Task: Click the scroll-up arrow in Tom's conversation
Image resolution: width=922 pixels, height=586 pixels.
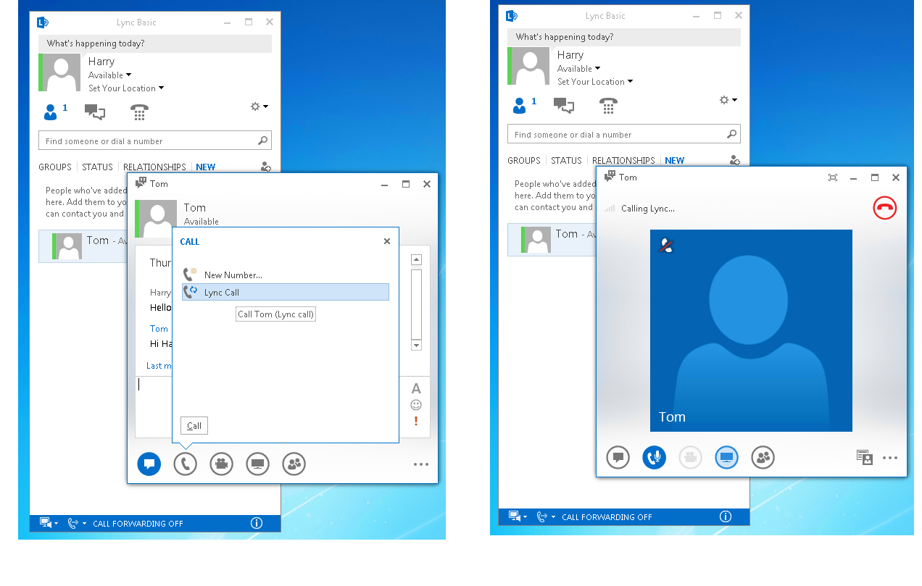Action: coord(416,260)
